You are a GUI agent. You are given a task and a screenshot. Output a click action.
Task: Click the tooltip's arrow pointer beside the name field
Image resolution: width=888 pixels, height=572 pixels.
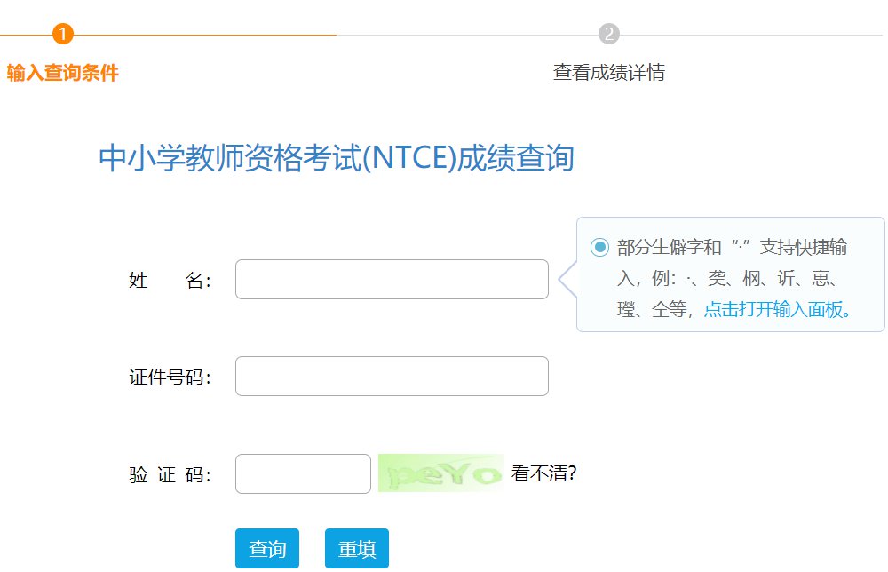click(x=564, y=280)
